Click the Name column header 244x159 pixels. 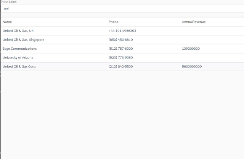(7, 22)
